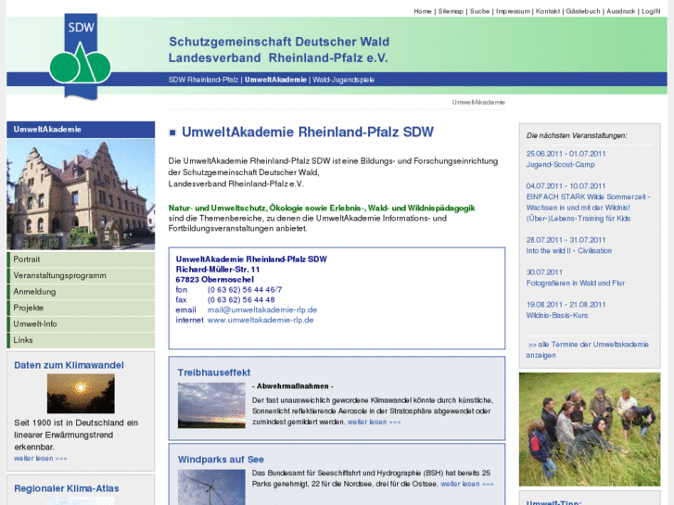The width and height of the screenshot is (674, 505).
Task: Click the mail@umweltakademie-rlp.de email link
Action: (262, 309)
